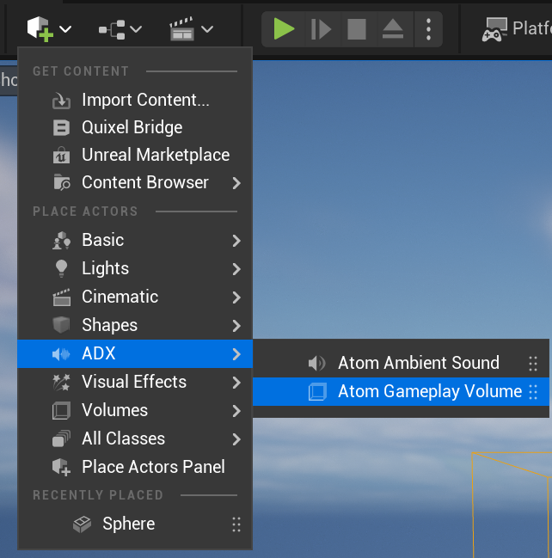Click the Quixel Bridge icon
This screenshot has width=552, height=558.
click(61, 128)
